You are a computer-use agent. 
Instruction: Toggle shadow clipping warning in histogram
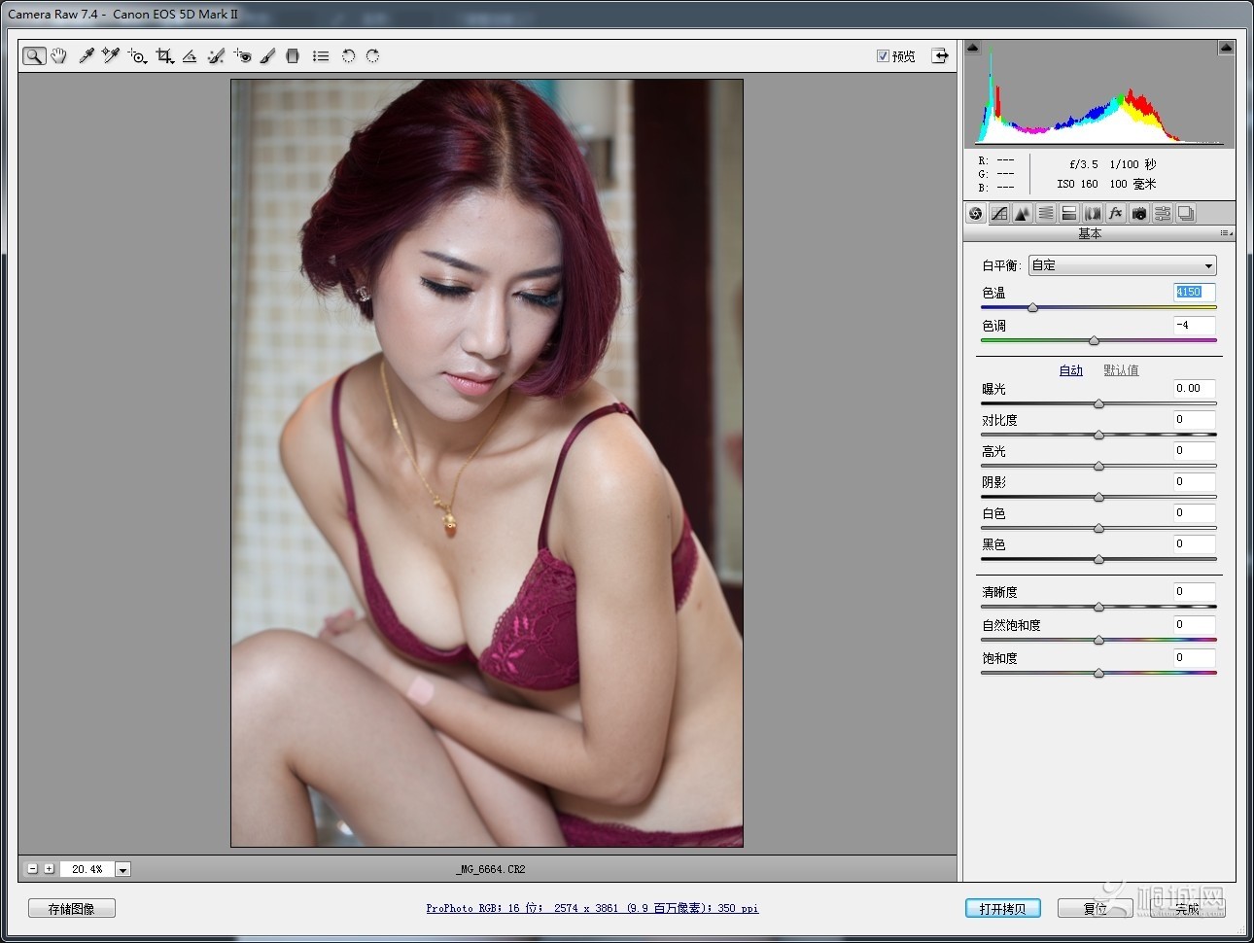[973, 48]
